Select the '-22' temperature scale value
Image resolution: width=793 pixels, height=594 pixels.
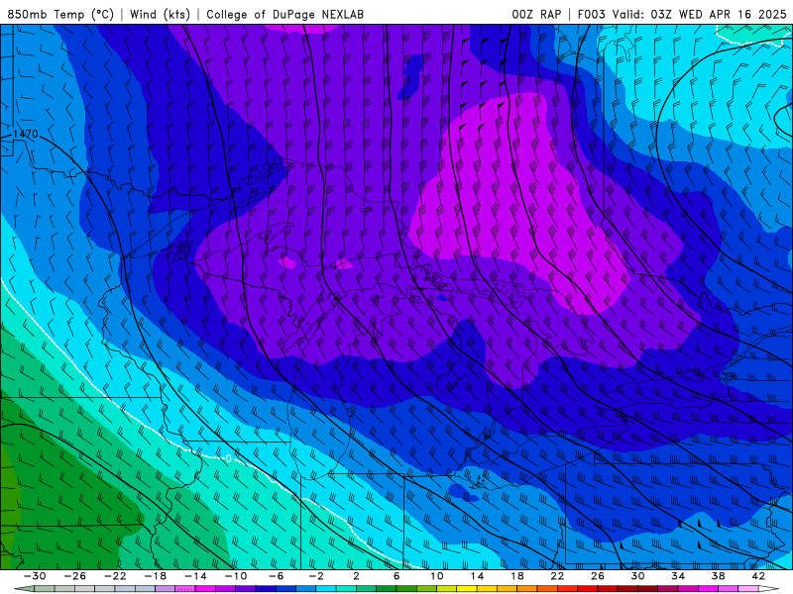(115, 576)
